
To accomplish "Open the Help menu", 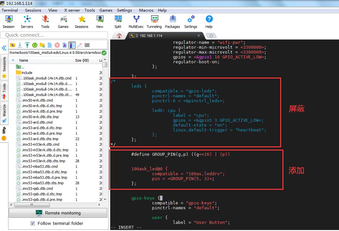I will [x=162, y=10].
